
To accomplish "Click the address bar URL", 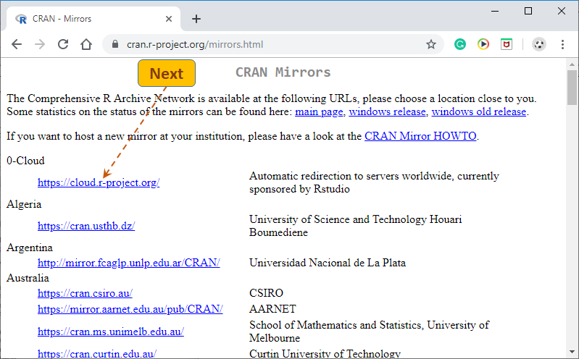I will coord(195,45).
